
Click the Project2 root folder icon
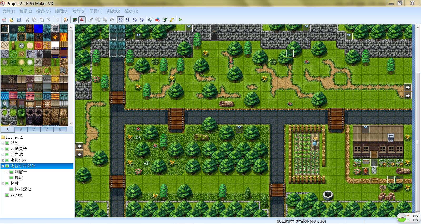coord(3,137)
